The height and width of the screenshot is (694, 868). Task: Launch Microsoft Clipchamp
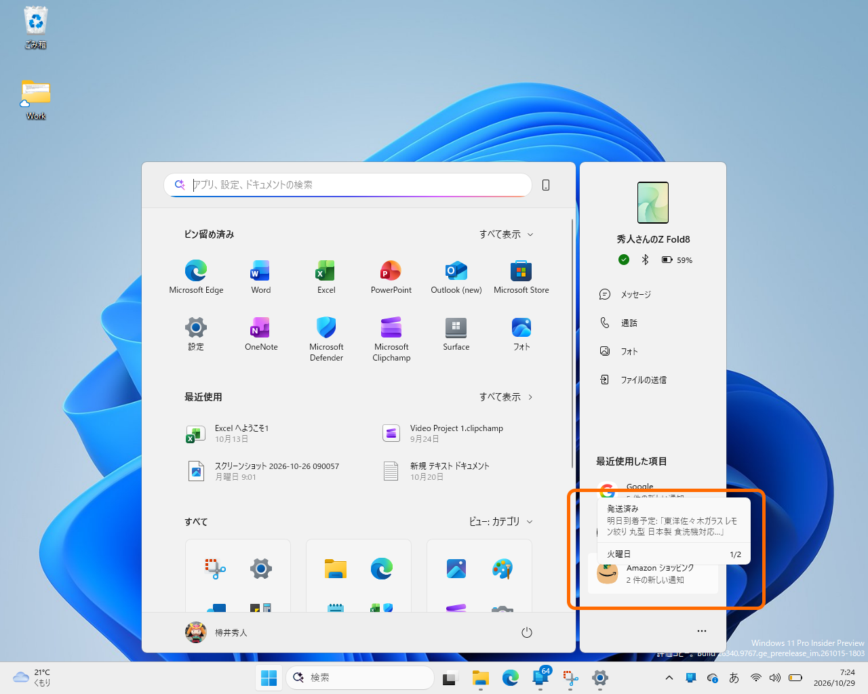[391, 339]
